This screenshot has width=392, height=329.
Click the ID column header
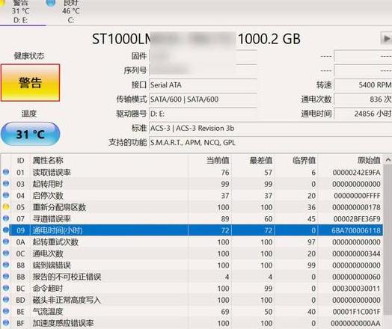pos(20,161)
